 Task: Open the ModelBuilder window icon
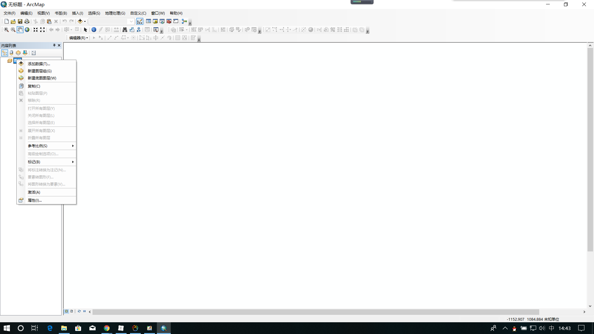184,21
